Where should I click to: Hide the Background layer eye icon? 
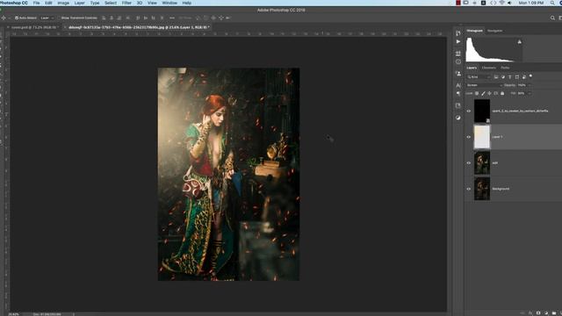(468, 189)
